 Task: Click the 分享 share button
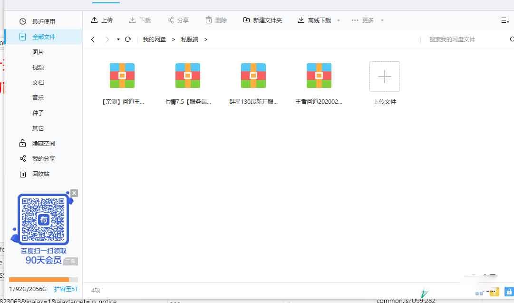[178, 20]
